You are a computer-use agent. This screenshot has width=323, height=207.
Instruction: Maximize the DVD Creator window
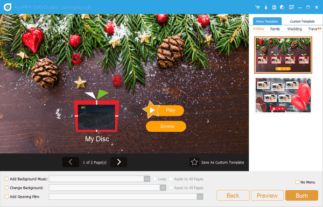click(x=308, y=7)
